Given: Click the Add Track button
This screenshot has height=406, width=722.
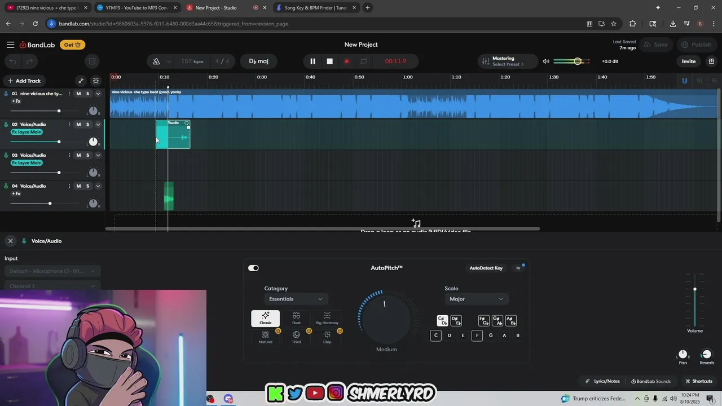Looking at the screenshot, I should pos(24,81).
